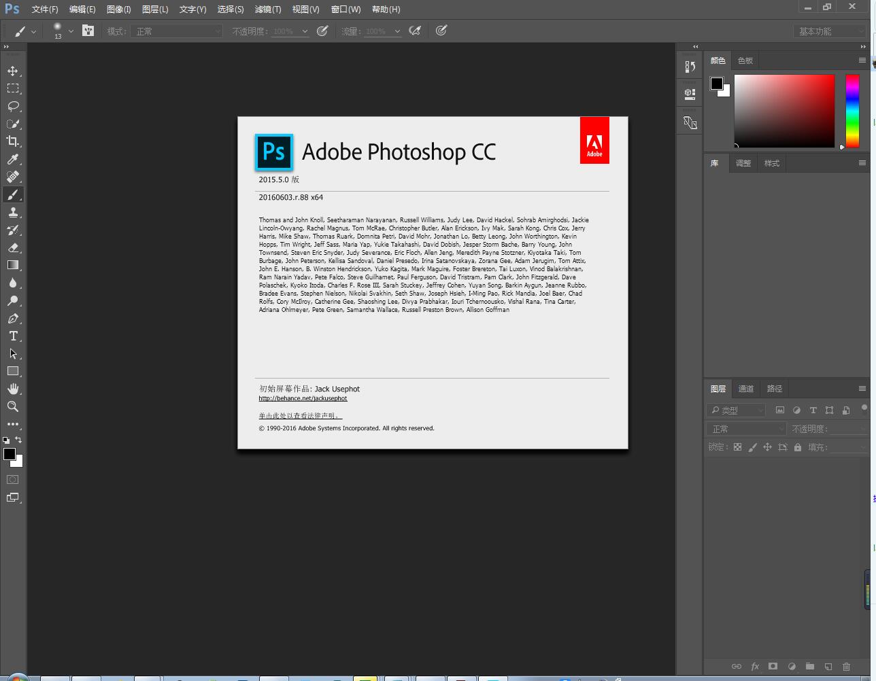Select the Zoom tool
This screenshot has height=681, width=876.
pyautogui.click(x=13, y=406)
